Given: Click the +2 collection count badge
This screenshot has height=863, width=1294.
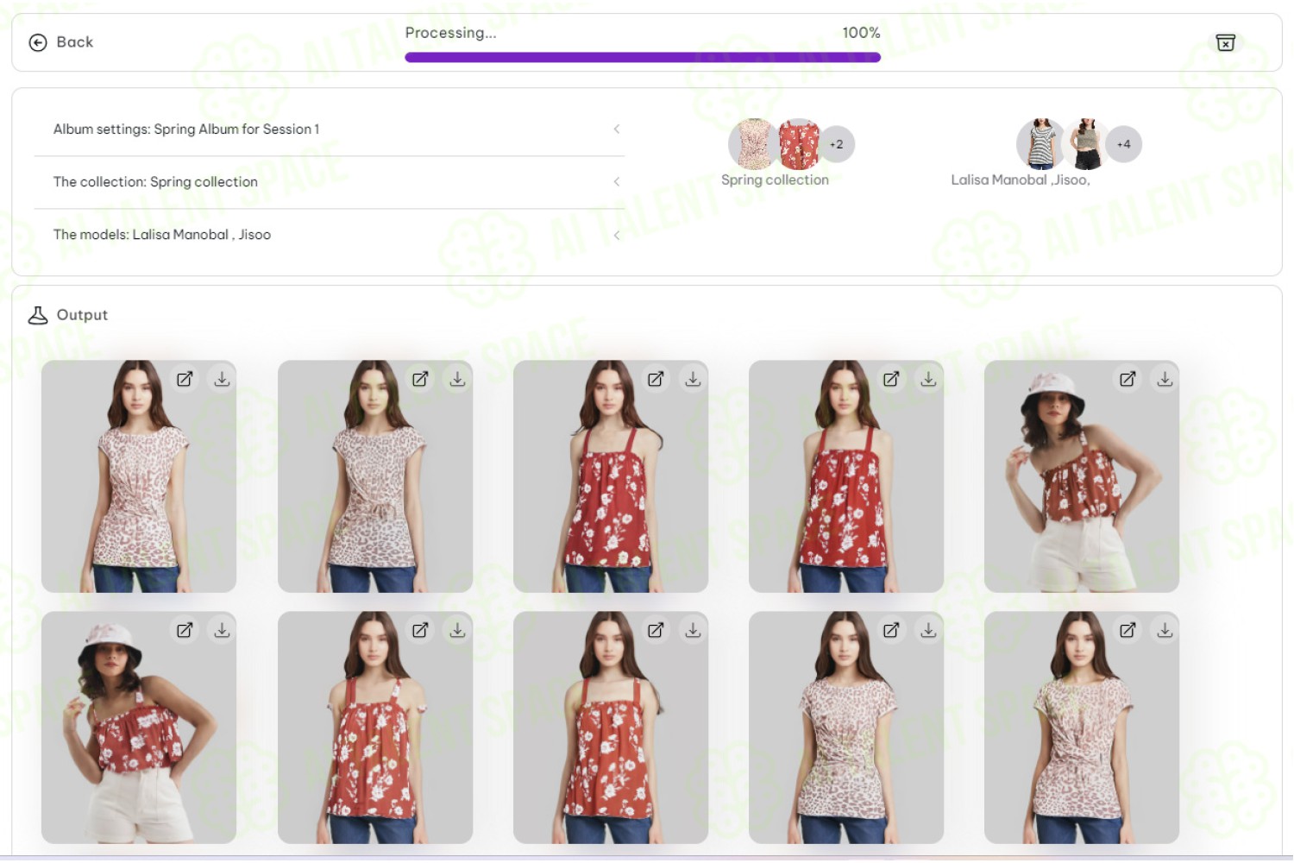Looking at the screenshot, I should 836,144.
